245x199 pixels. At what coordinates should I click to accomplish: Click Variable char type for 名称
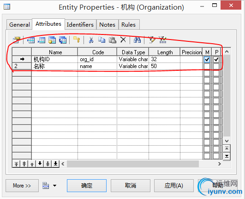click(133, 66)
